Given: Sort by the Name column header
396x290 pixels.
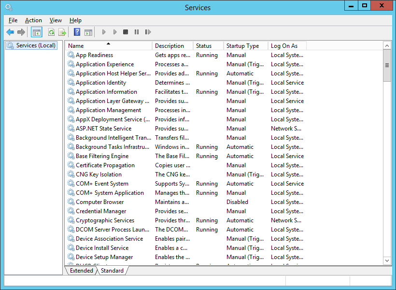Looking at the screenshot, I should [109, 46].
